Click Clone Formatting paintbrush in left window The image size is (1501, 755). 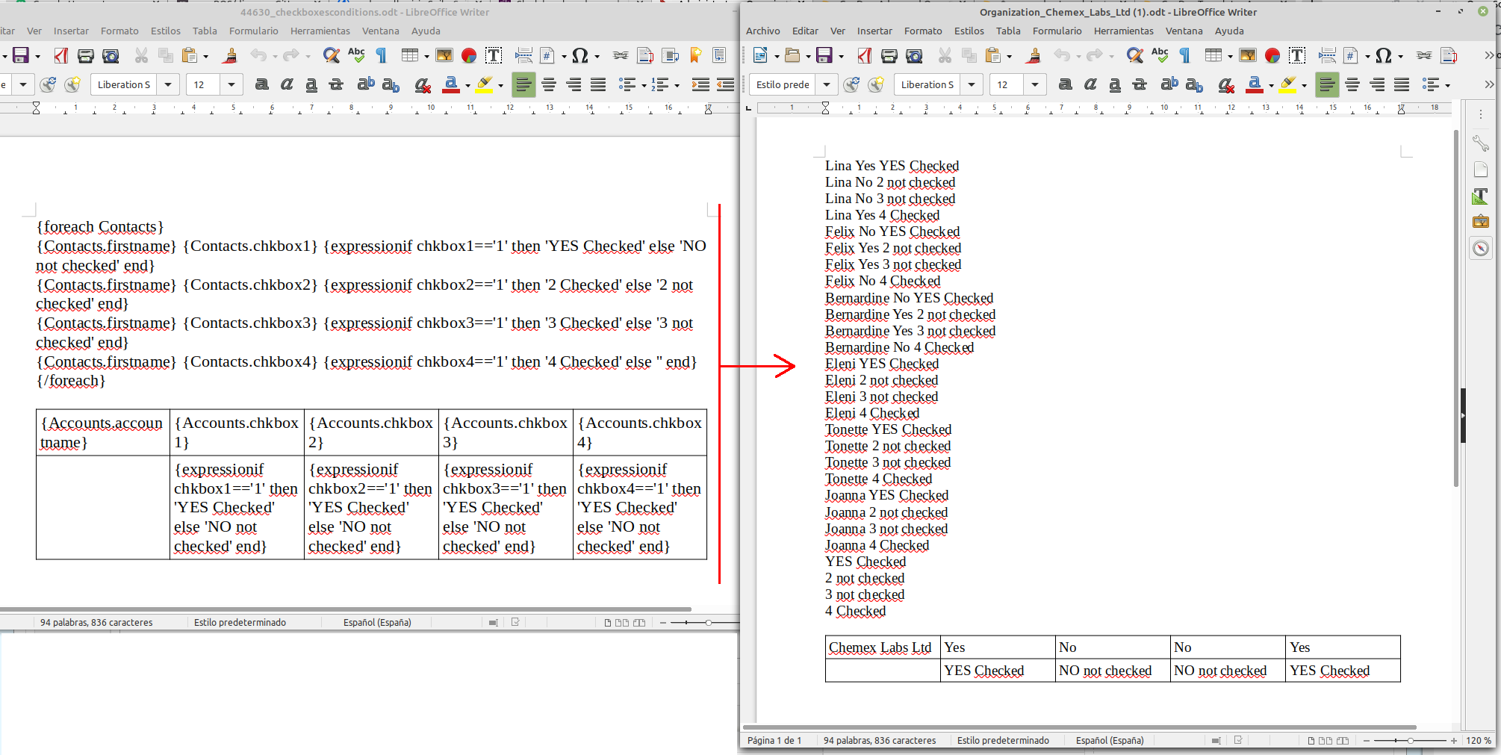230,56
